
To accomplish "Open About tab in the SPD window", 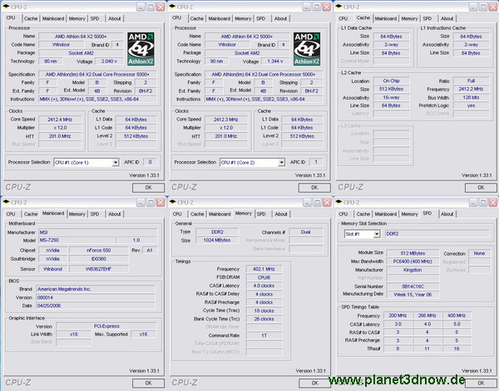I will [x=447, y=214].
